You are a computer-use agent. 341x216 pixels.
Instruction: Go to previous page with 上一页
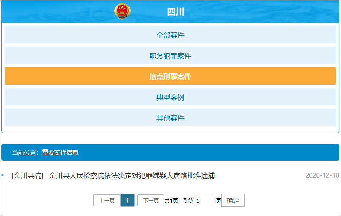[107, 200]
